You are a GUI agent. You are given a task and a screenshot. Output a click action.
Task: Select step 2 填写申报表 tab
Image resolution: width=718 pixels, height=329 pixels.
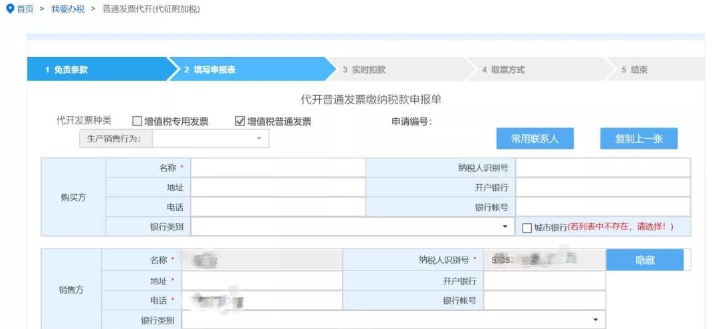[251, 70]
